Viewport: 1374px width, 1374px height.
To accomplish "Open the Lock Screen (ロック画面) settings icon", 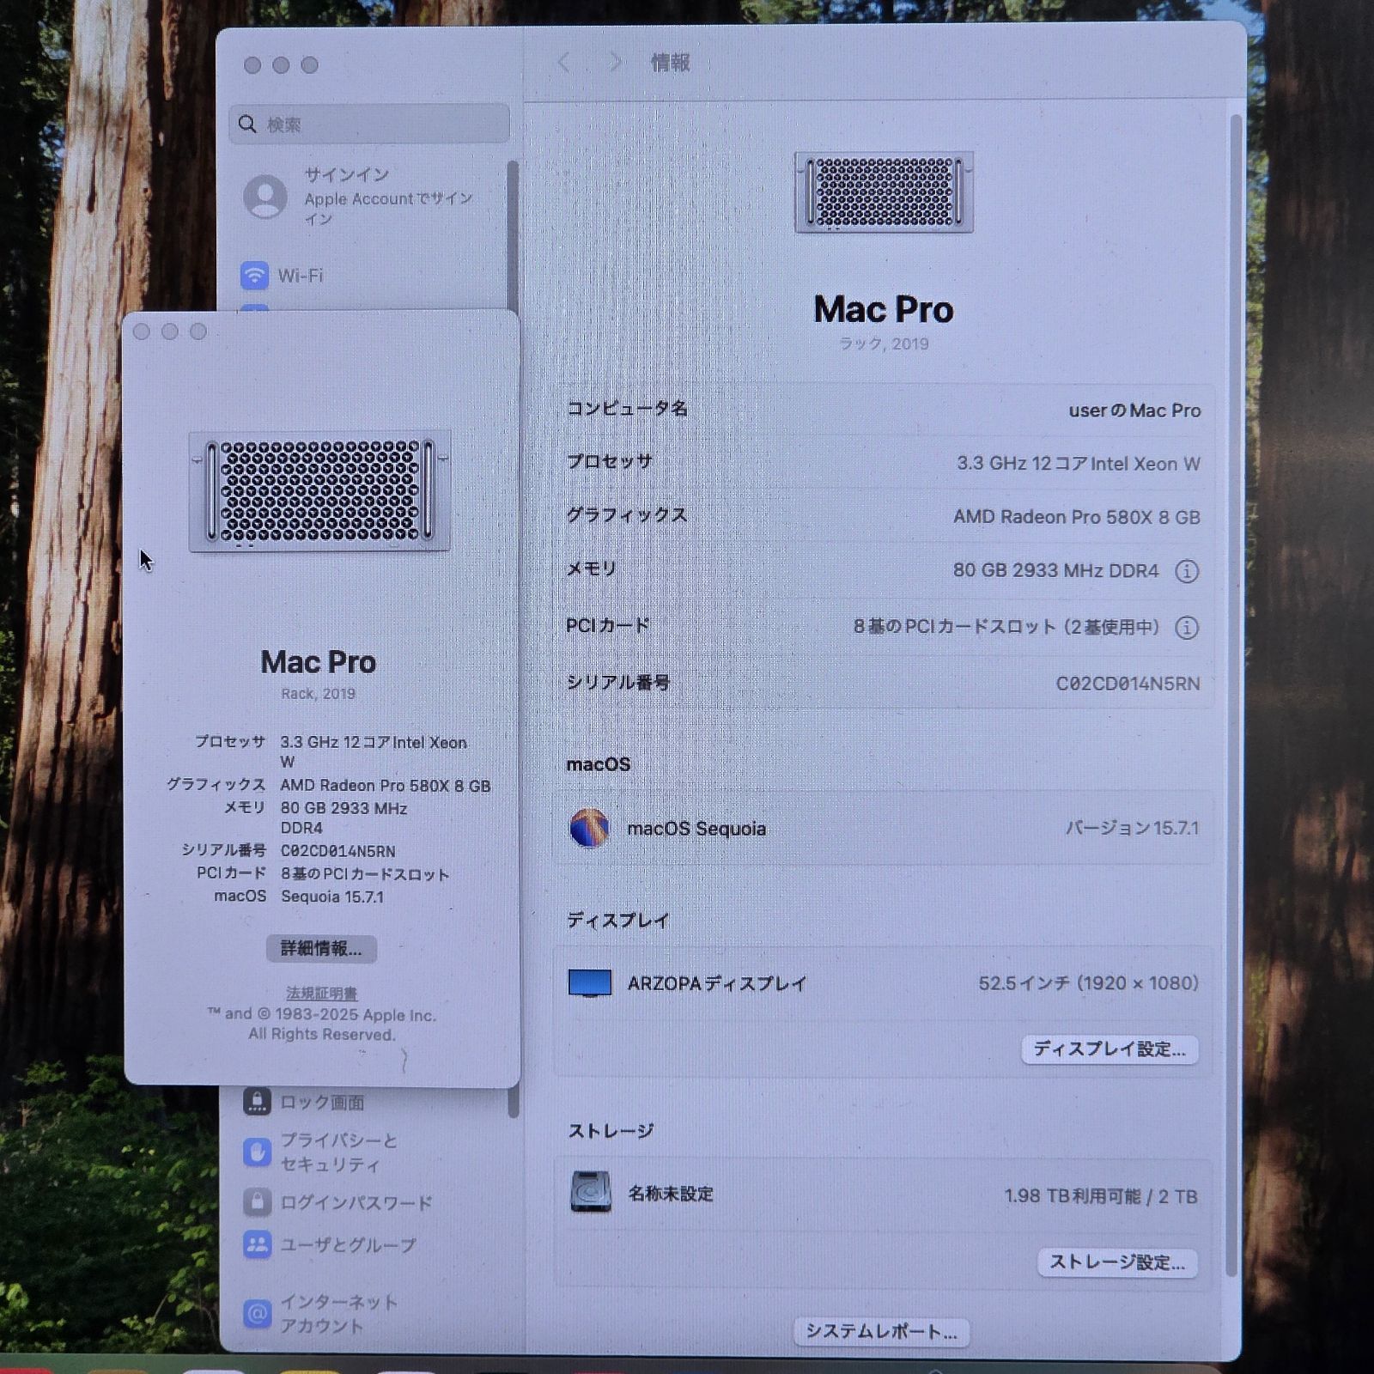I will (x=257, y=1101).
